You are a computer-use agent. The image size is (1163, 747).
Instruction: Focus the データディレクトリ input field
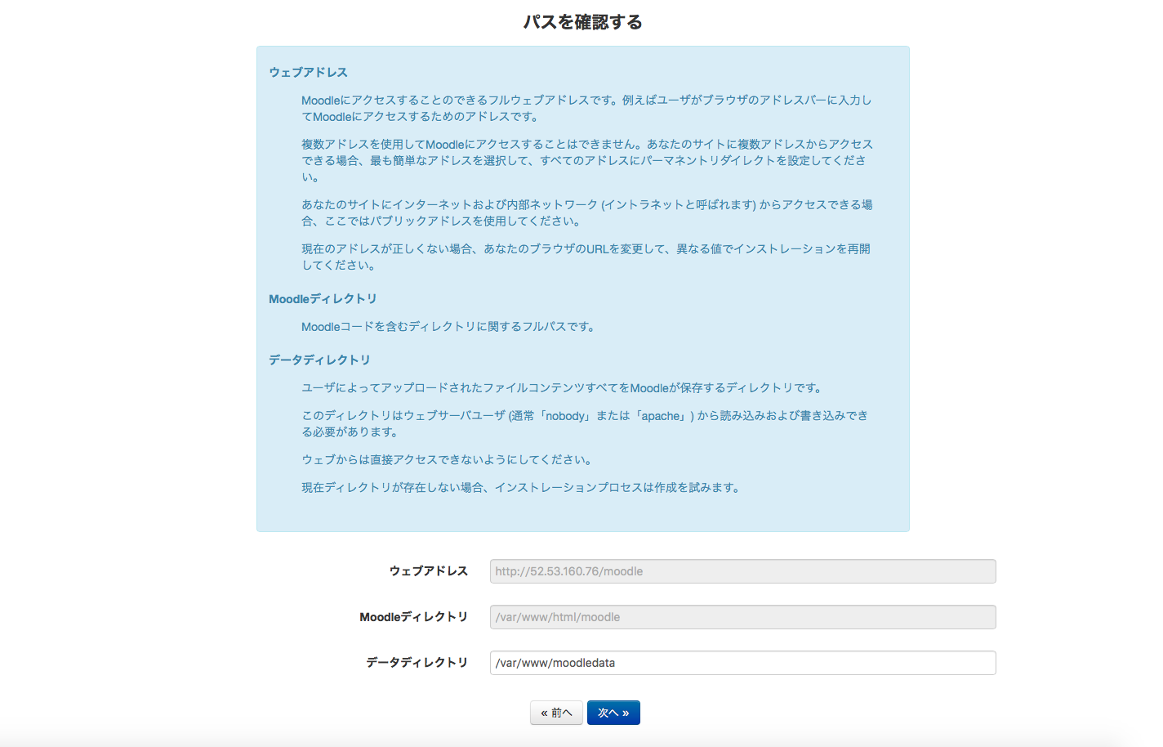tap(742, 663)
